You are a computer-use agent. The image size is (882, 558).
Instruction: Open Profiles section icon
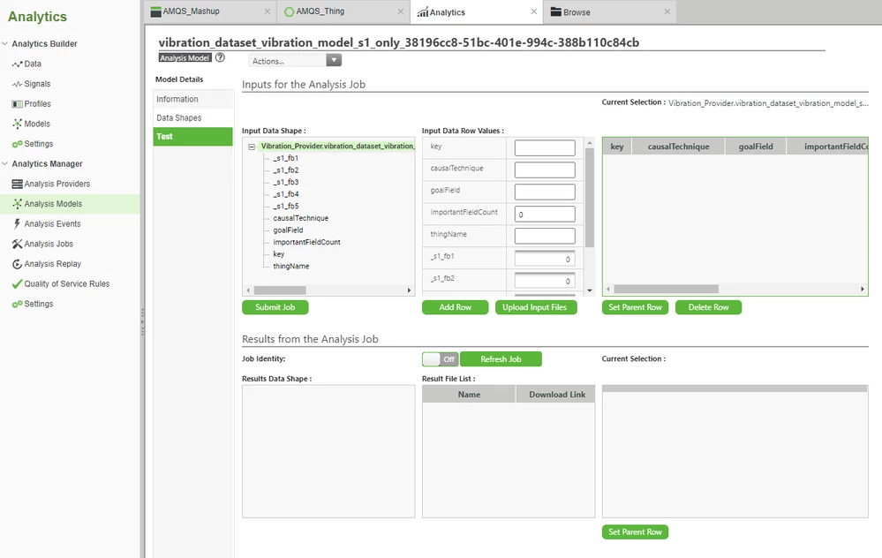click(x=17, y=104)
